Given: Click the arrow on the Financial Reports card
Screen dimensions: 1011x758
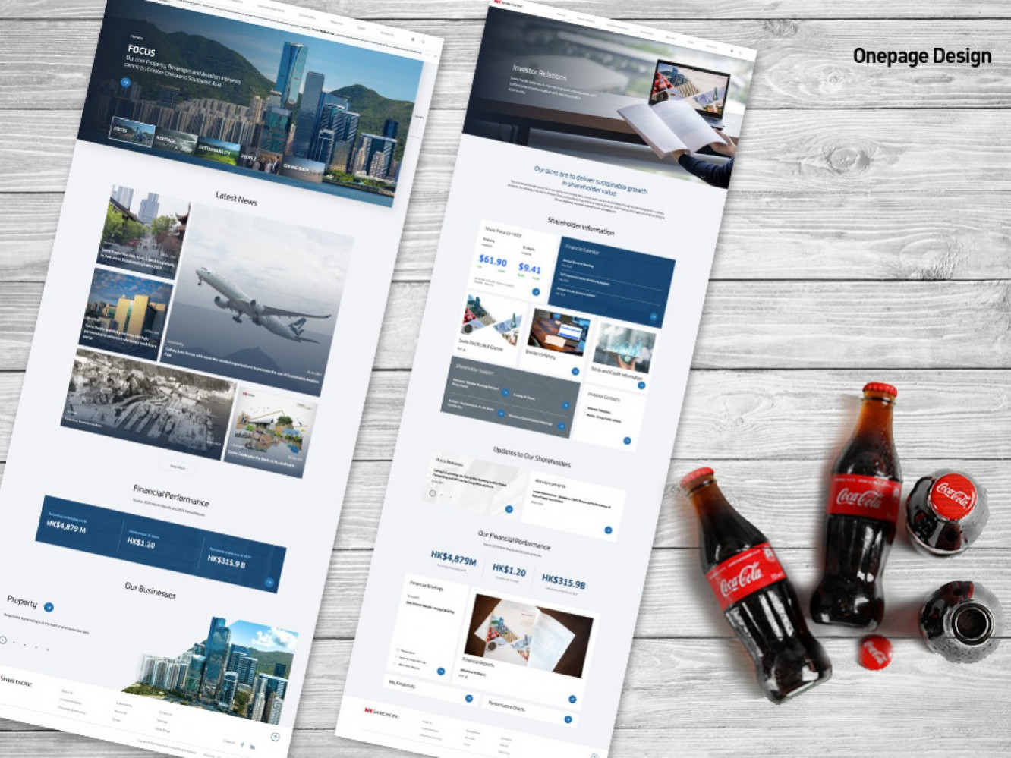Looking at the screenshot, I should (572, 699).
